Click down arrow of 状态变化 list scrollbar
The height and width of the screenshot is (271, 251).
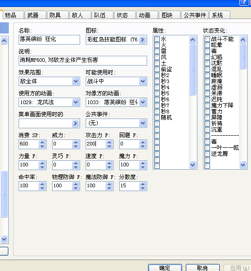(243, 165)
